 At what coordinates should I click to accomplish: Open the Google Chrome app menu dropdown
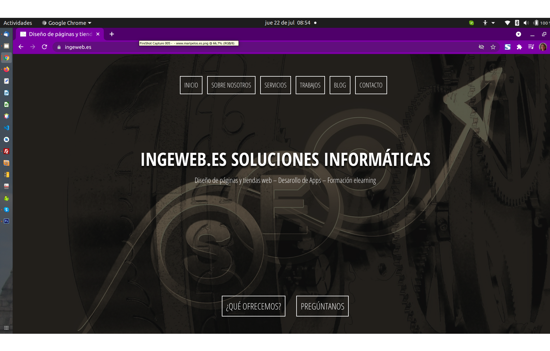coord(67,23)
